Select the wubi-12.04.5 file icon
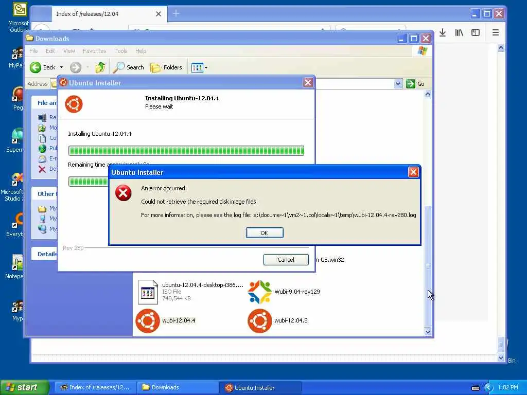The width and height of the screenshot is (527, 395). tap(259, 321)
